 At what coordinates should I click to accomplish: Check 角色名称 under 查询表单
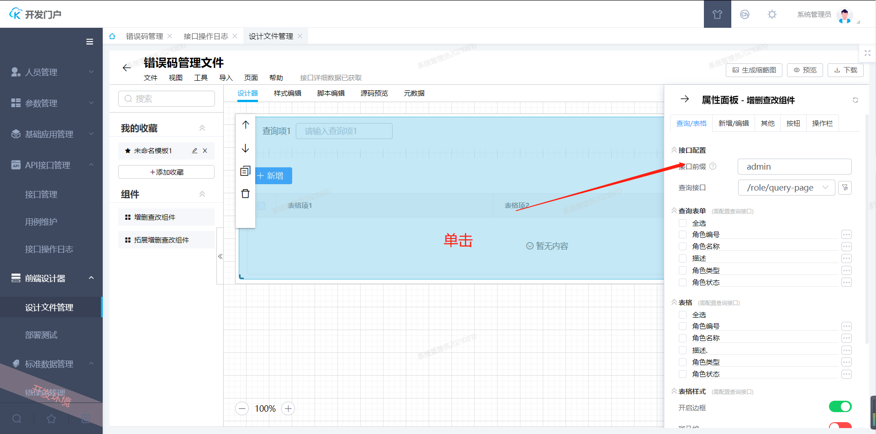click(x=682, y=246)
